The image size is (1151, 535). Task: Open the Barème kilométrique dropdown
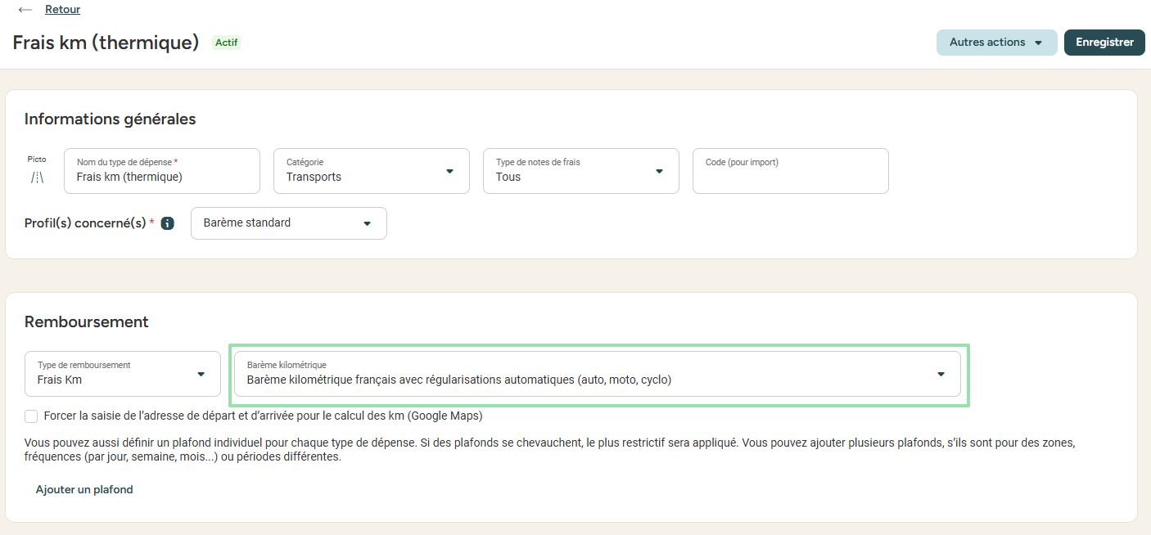click(x=597, y=374)
